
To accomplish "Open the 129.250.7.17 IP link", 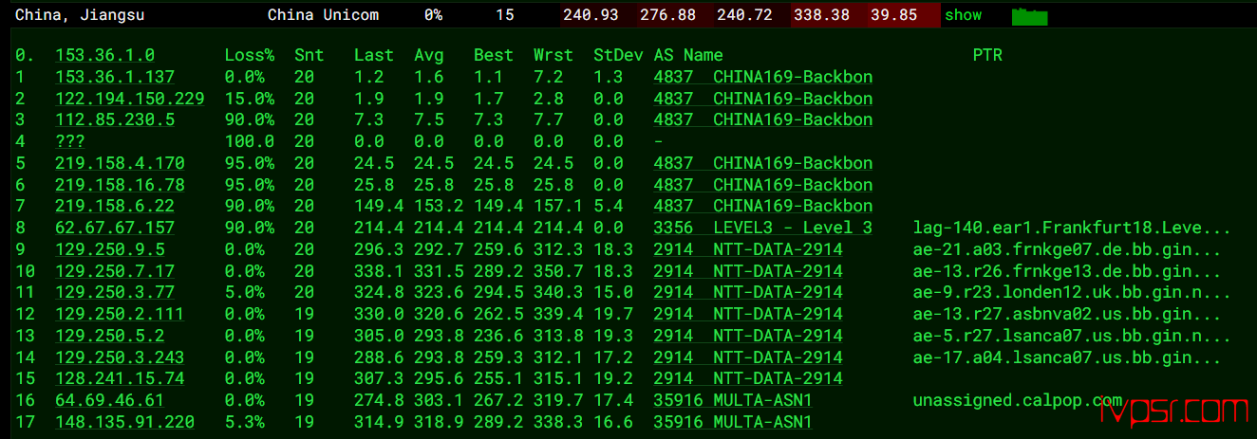I will (x=115, y=271).
